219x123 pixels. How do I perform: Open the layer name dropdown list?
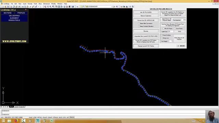click(x=112, y=6)
